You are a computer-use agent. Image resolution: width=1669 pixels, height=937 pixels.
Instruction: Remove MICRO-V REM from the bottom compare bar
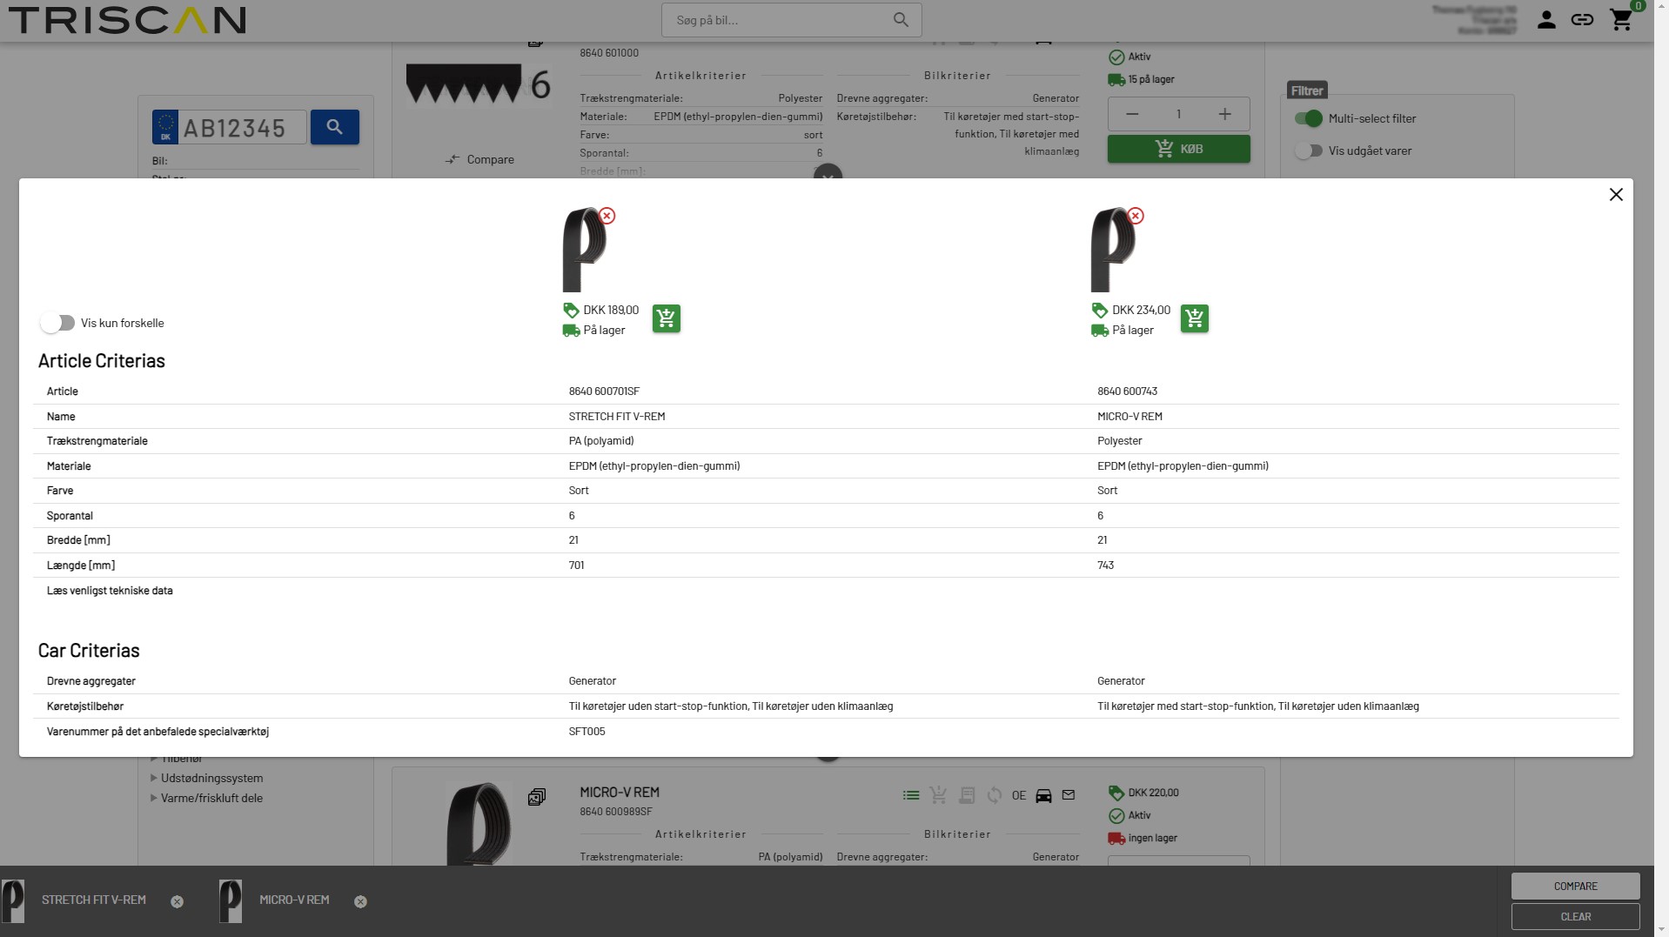click(x=361, y=901)
